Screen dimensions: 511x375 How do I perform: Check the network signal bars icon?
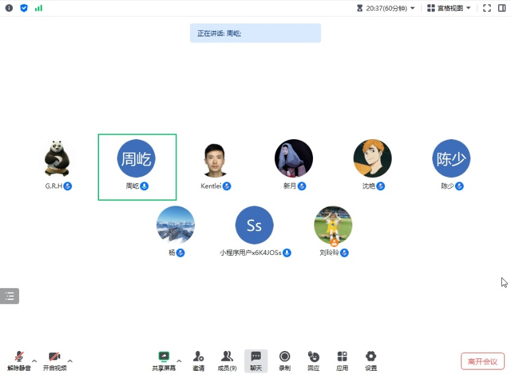point(39,8)
